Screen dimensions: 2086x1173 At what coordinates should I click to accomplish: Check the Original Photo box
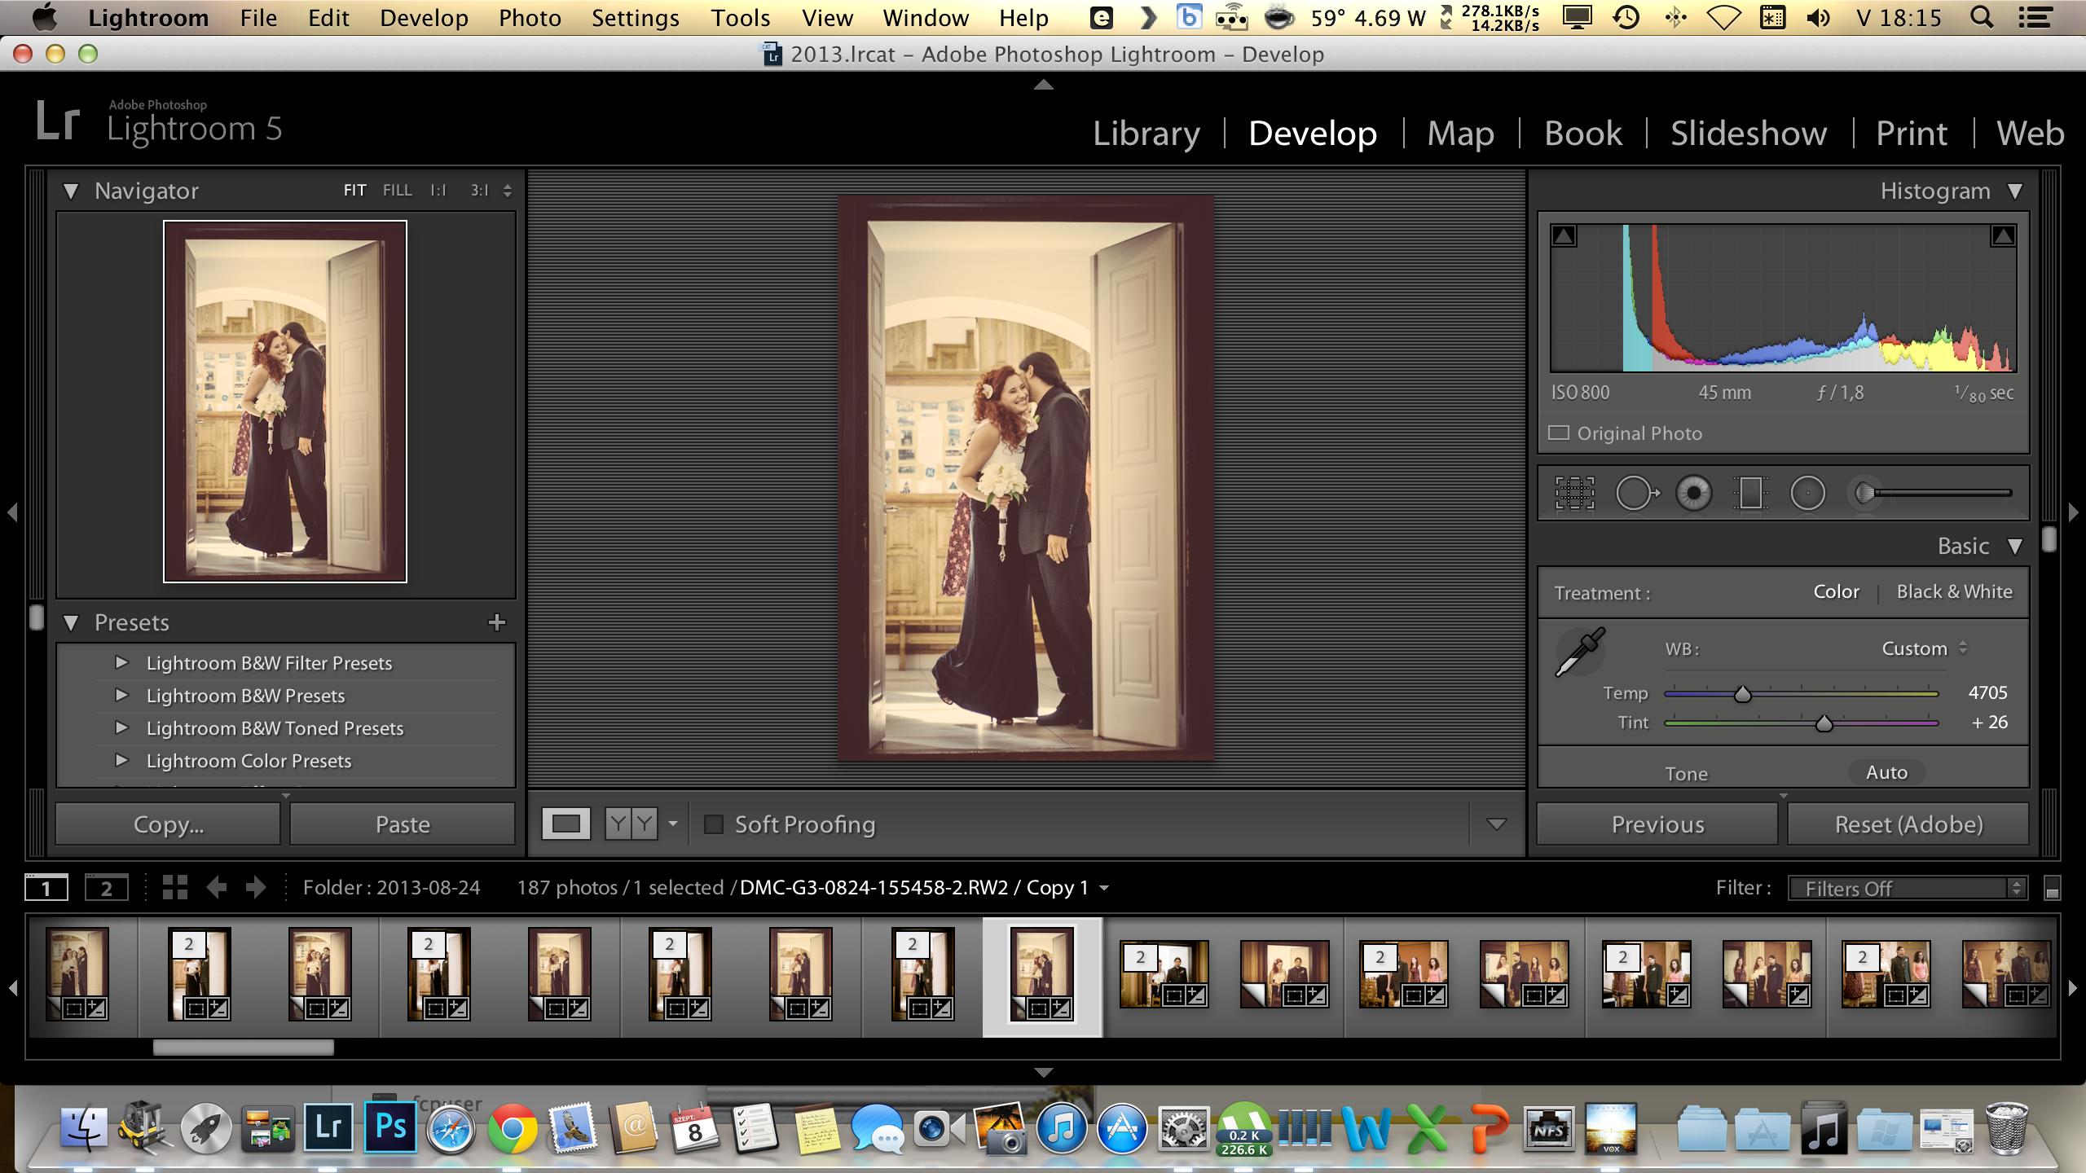1559,433
